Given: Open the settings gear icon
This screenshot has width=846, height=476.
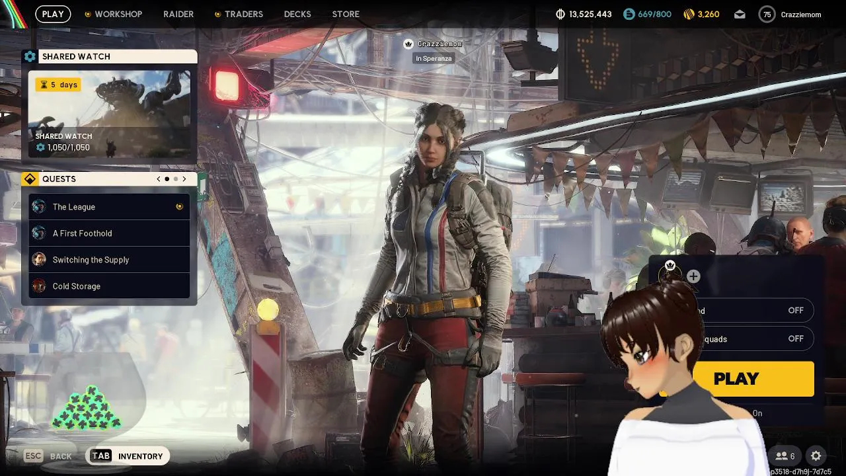Looking at the screenshot, I should pyautogui.click(x=816, y=456).
